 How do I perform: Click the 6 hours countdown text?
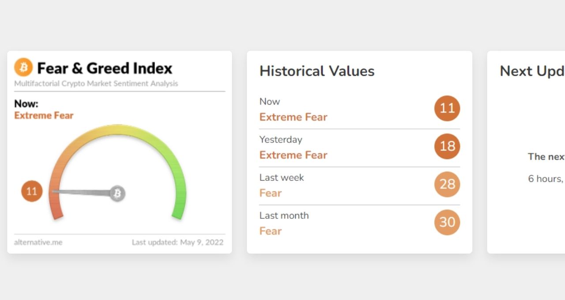coord(546,179)
